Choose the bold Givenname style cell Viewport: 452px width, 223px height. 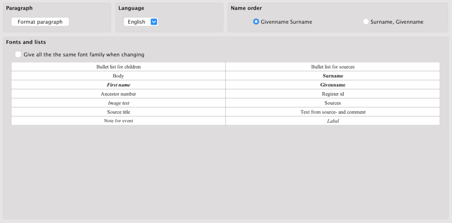coord(332,85)
